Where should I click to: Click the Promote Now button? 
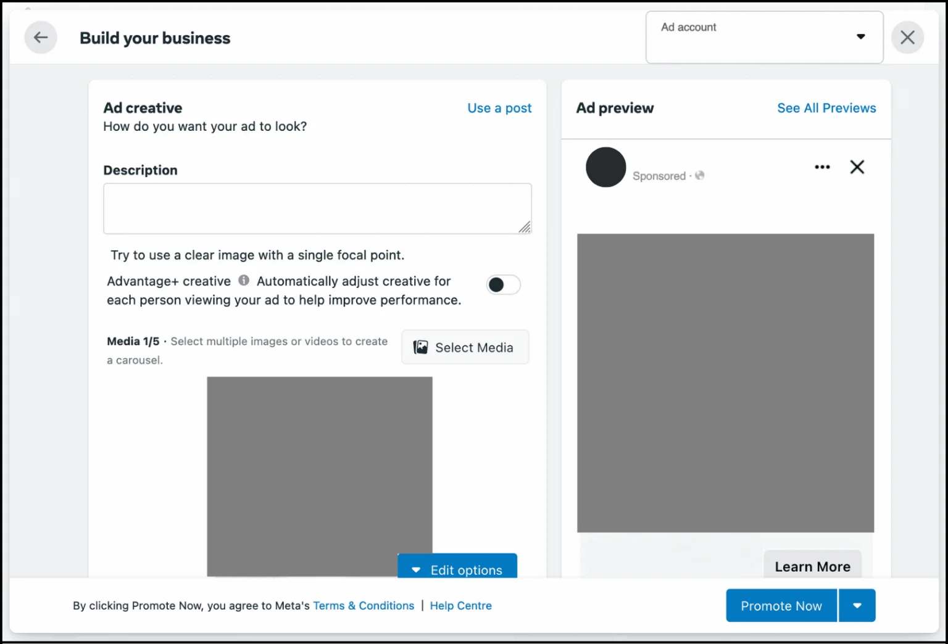[x=781, y=606]
